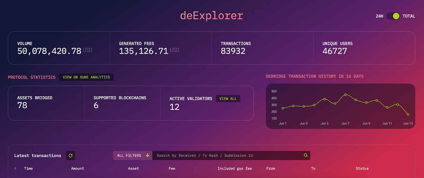424x178 pixels.
Task: Click the magnifier search icon in search bar
Action: 306,155
